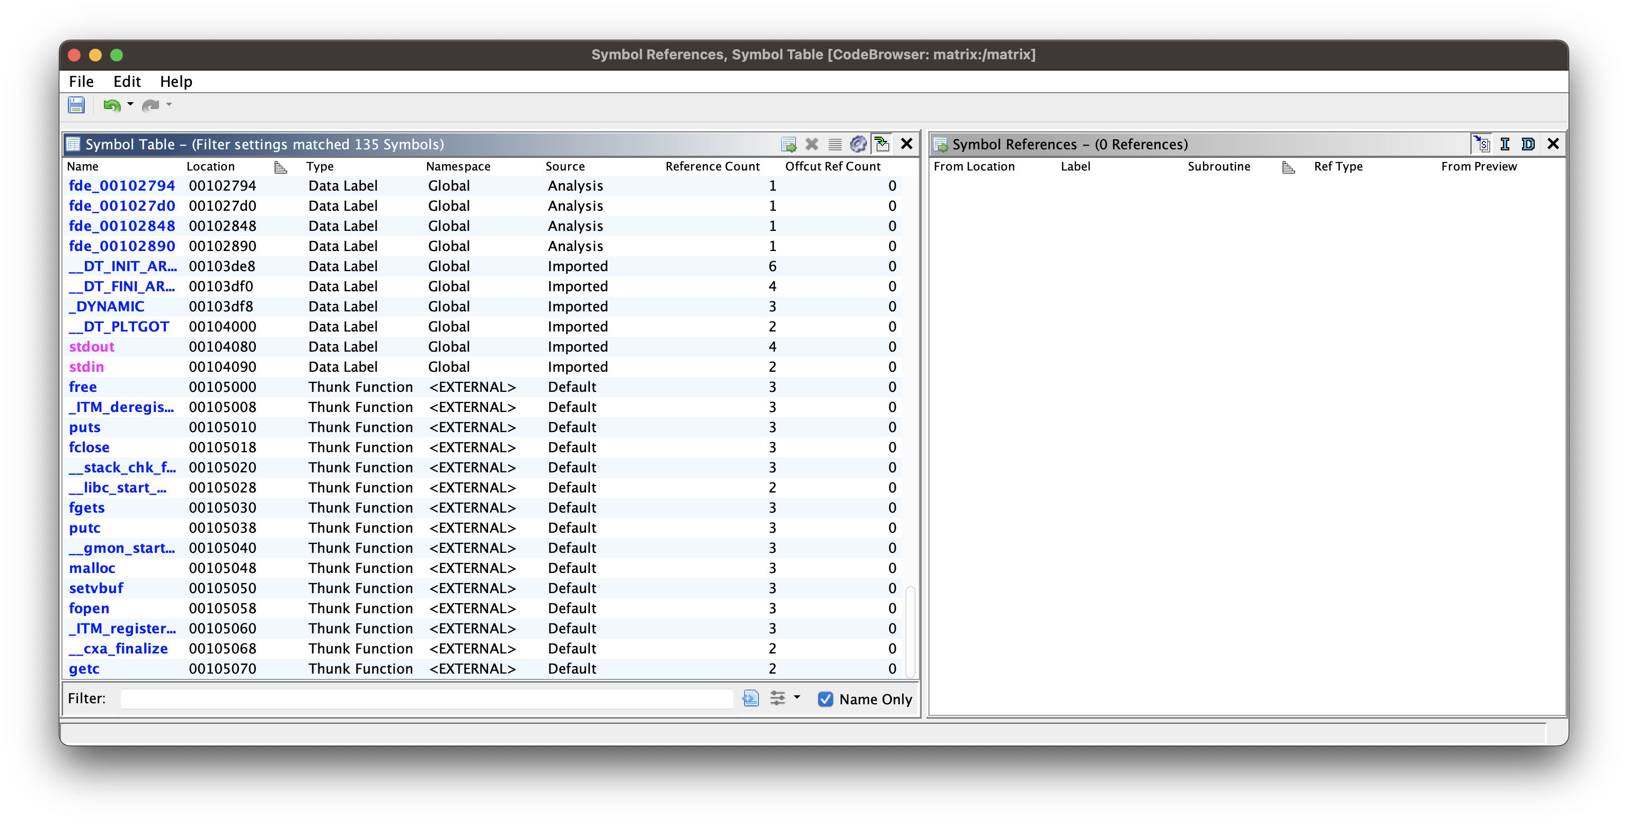Click the filter options sliders icon
The height and width of the screenshot is (824, 1628).
777,698
